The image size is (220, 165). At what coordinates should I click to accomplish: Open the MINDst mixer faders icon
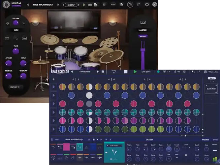coord(105,5)
